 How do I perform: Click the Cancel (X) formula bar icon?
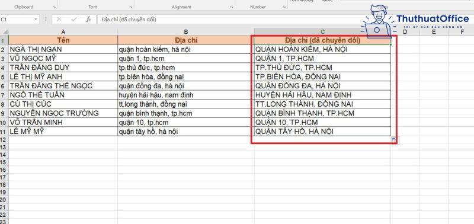[x=59, y=20]
